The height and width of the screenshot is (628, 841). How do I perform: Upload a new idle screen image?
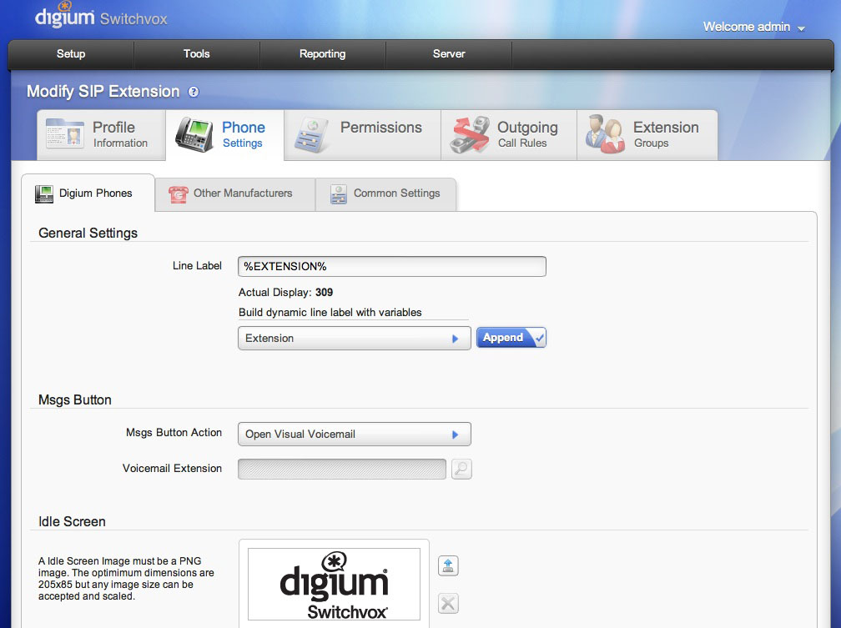coord(448,565)
